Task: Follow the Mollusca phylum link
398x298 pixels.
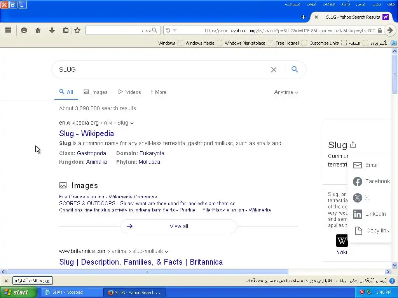Action: click(x=149, y=162)
